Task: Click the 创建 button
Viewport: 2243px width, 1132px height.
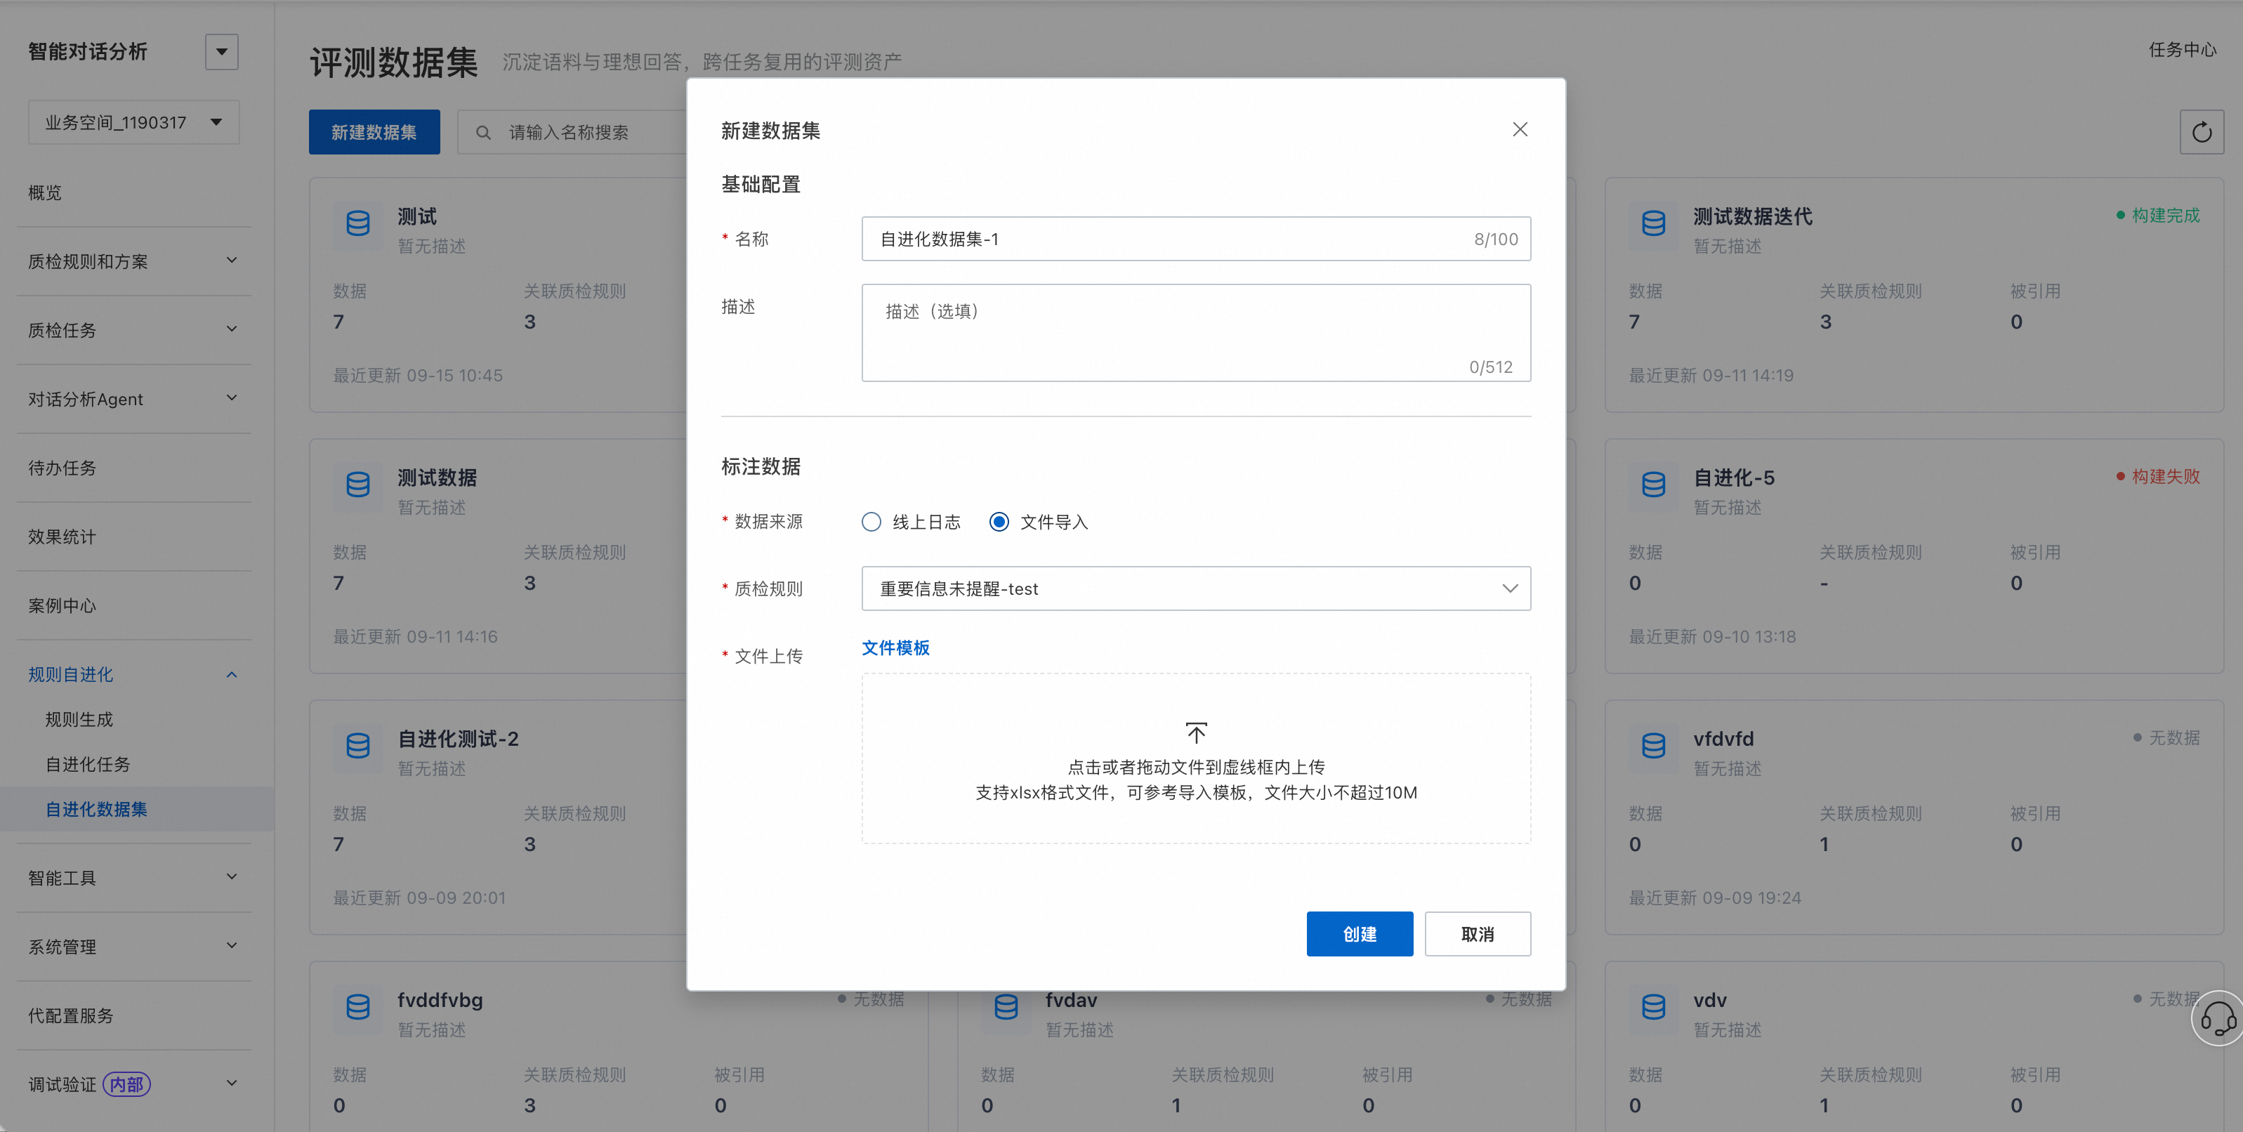Action: (x=1359, y=933)
